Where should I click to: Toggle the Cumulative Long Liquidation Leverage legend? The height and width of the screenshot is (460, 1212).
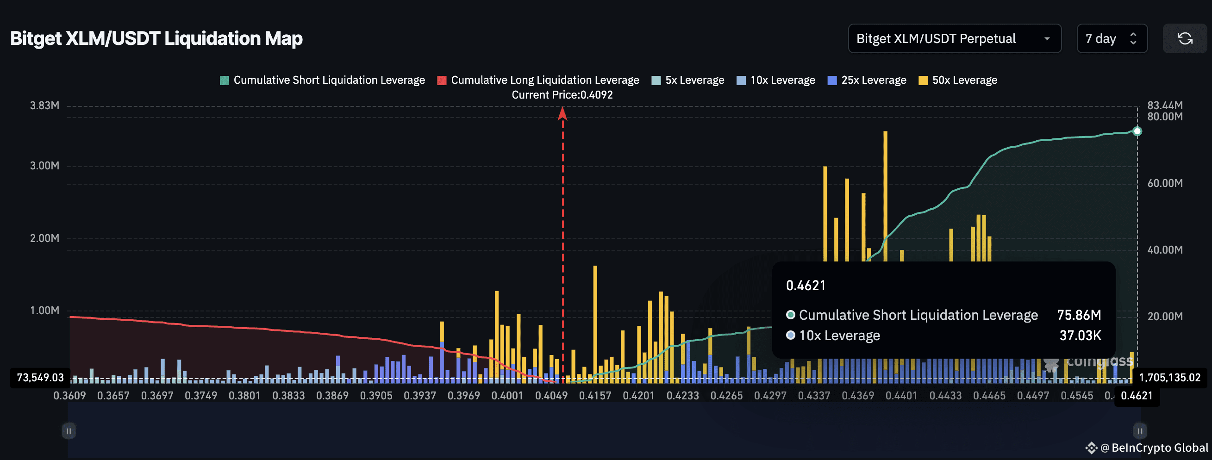click(x=538, y=81)
